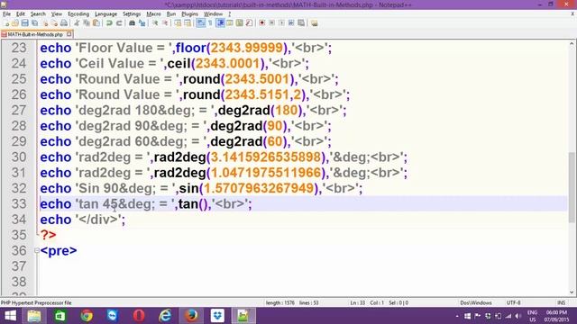Click Dos\Windows line ending in status bar
Viewport: 577px width, 324px height.
coord(476,302)
